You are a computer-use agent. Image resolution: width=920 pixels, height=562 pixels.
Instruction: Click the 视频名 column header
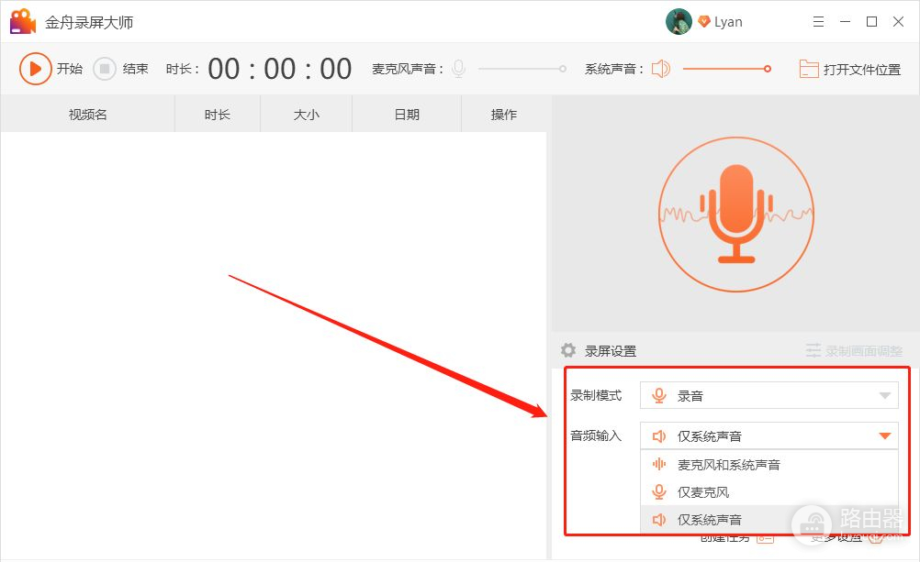(88, 115)
